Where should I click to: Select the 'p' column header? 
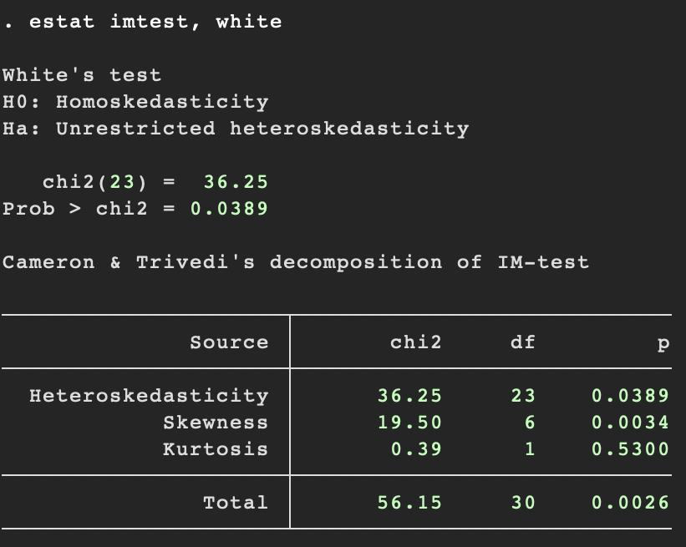click(663, 342)
